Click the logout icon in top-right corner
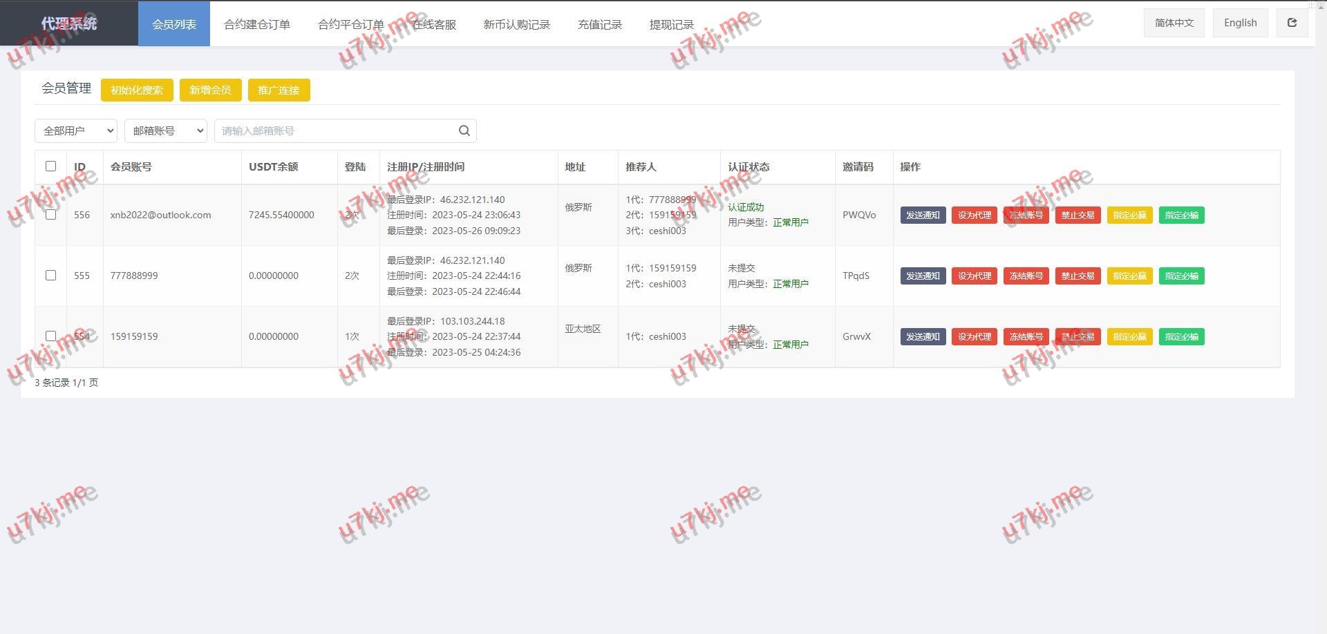Image resolution: width=1327 pixels, height=634 pixels. click(1291, 23)
